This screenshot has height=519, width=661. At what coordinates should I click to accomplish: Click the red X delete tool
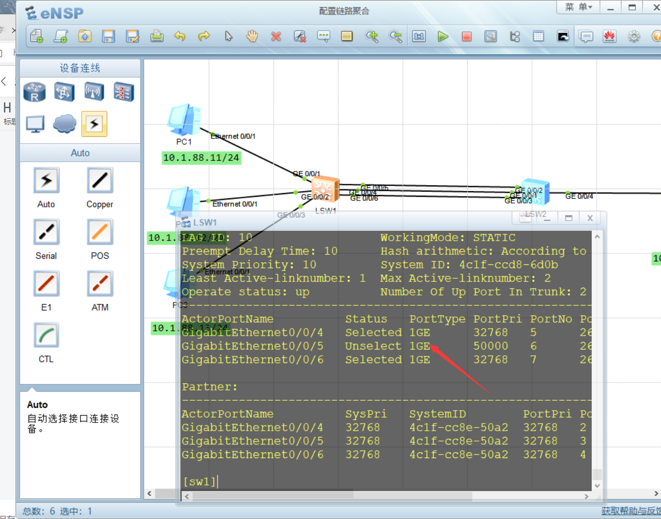pos(276,36)
